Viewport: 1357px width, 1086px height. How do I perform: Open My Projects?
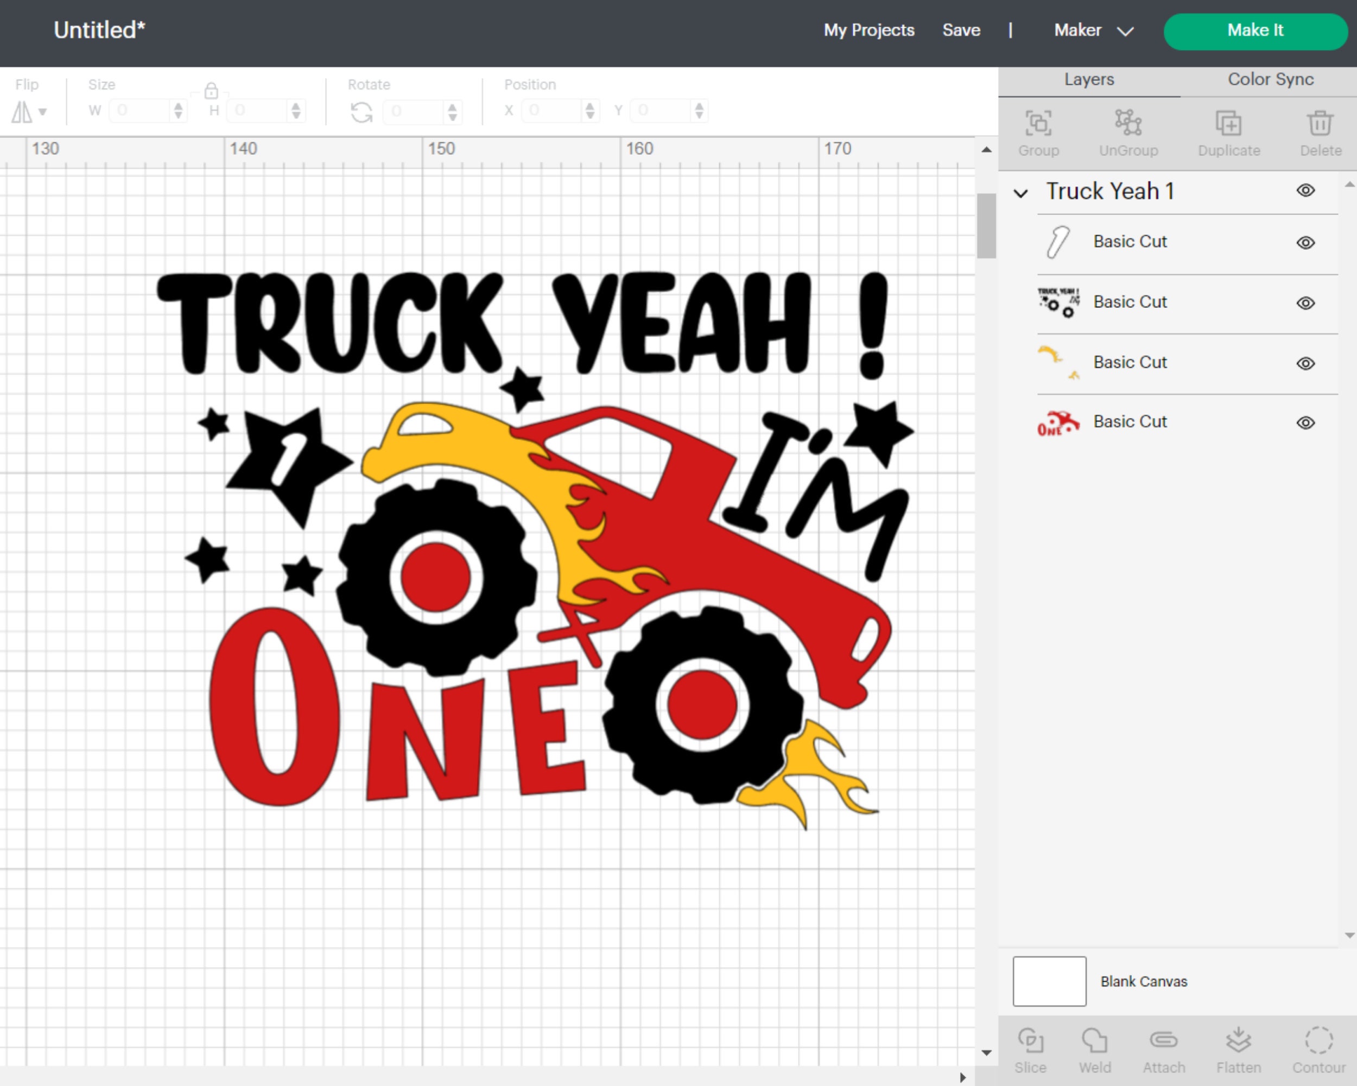tap(868, 30)
